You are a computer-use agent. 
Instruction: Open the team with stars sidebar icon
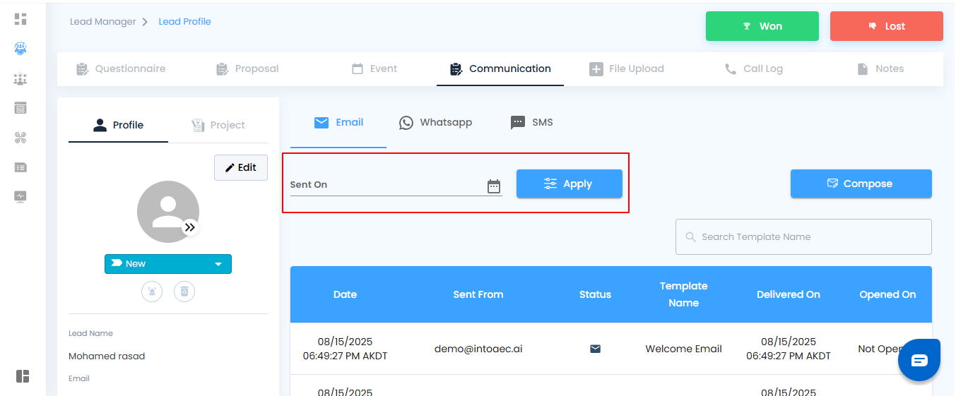tap(20, 79)
